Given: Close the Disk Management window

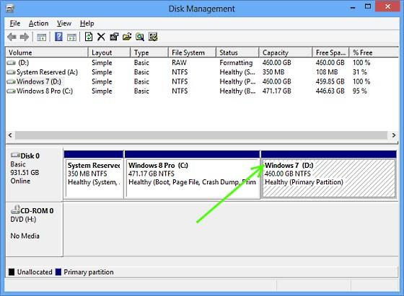Looking at the screenshot, I should click(x=388, y=6).
